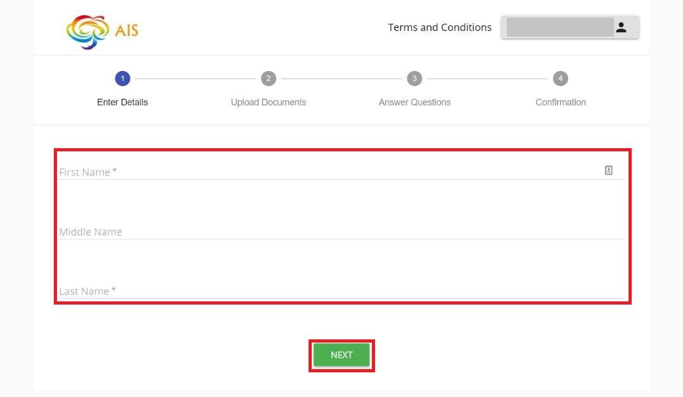Click the contact card icon in First Name
This screenshot has width=683, height=397.
coord(608,170)
